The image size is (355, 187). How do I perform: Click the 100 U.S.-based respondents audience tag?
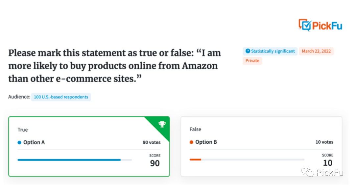pyautogui.click(x=61, y=97)
